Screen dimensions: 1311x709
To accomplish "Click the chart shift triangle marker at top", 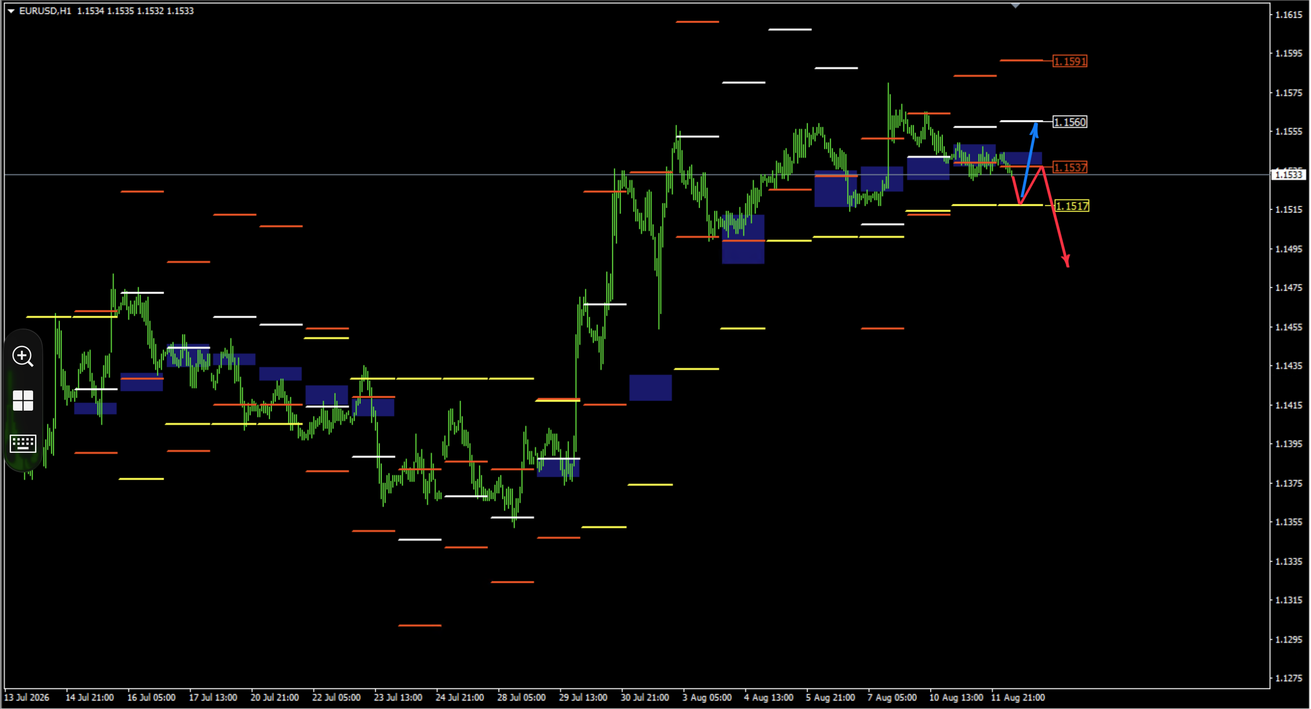I will (1015, 6).
